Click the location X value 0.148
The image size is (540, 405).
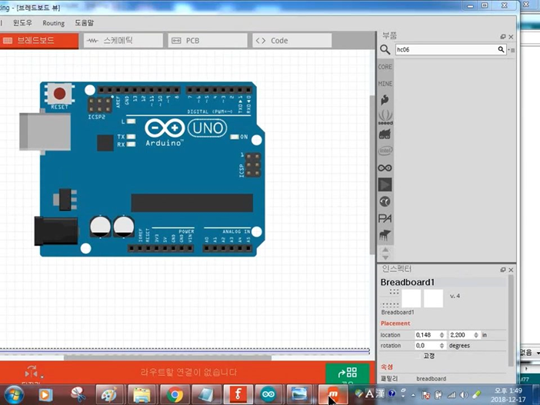click(425, 335)
